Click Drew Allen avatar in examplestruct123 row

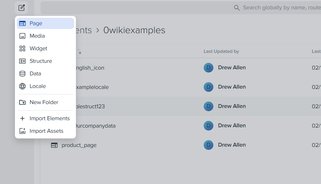coord(209,106)
